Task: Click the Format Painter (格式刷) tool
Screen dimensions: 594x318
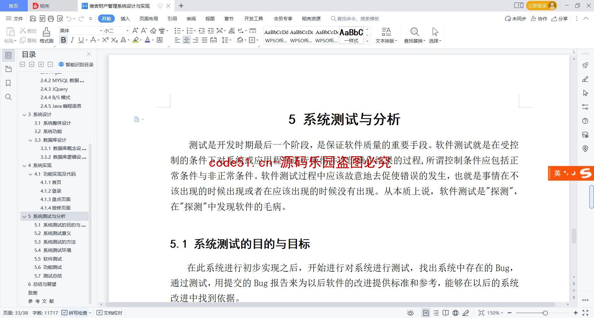Action: [x=46, y=35]
